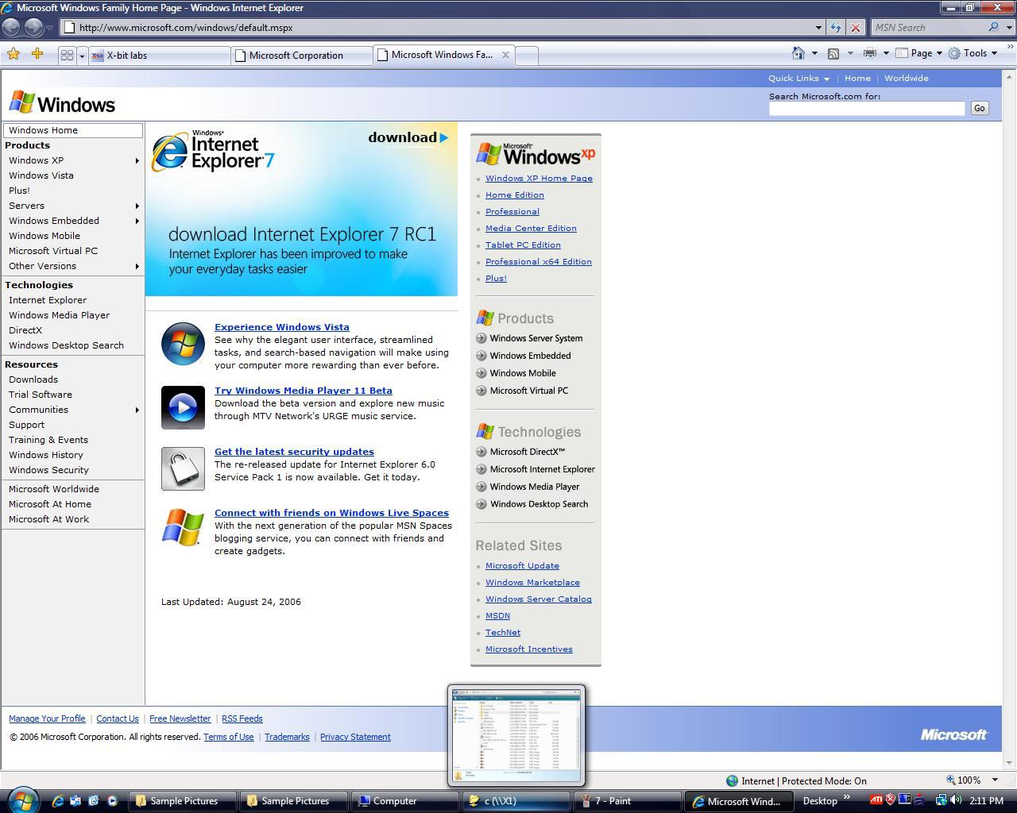Click the Internet zone globe in status bar
Image resolution: width=1017 pixels, height=813 pixels.
click(732, 780)
